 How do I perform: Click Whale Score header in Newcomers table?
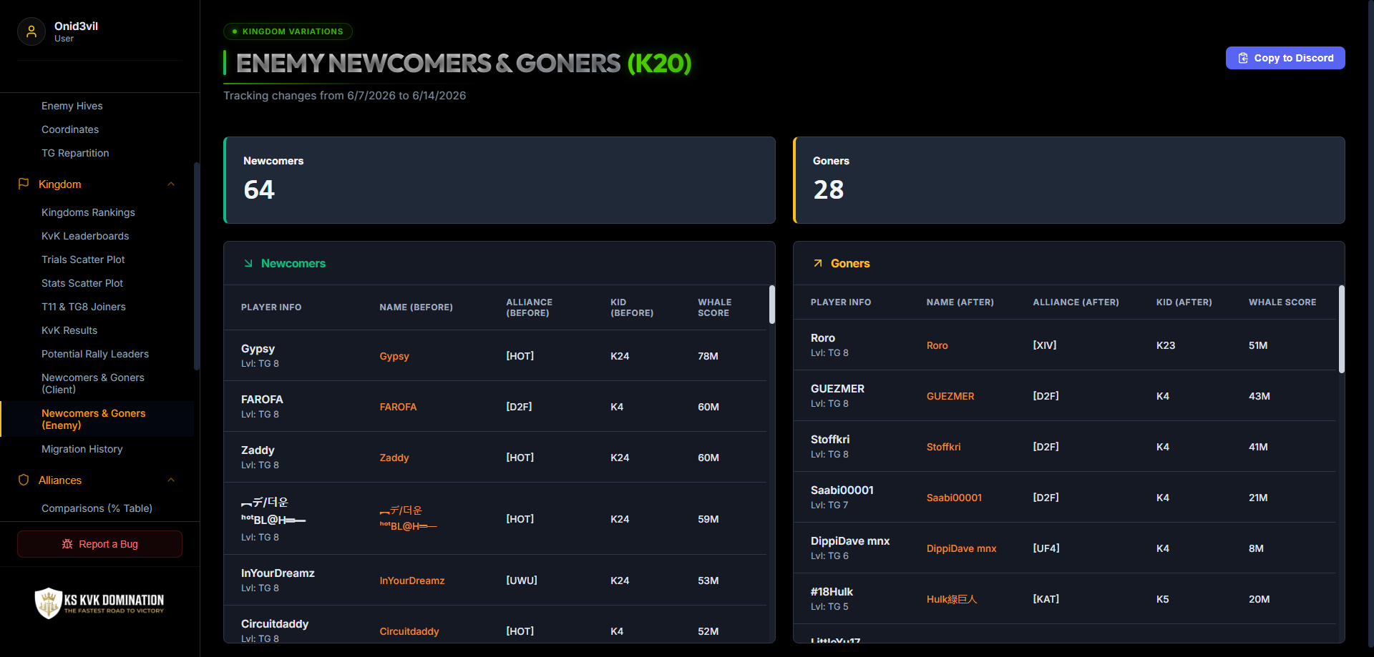[x=714, y=307]
